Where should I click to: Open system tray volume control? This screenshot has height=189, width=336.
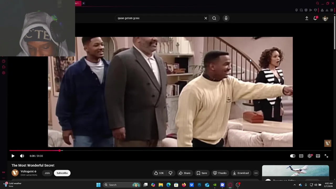(316, 185)
